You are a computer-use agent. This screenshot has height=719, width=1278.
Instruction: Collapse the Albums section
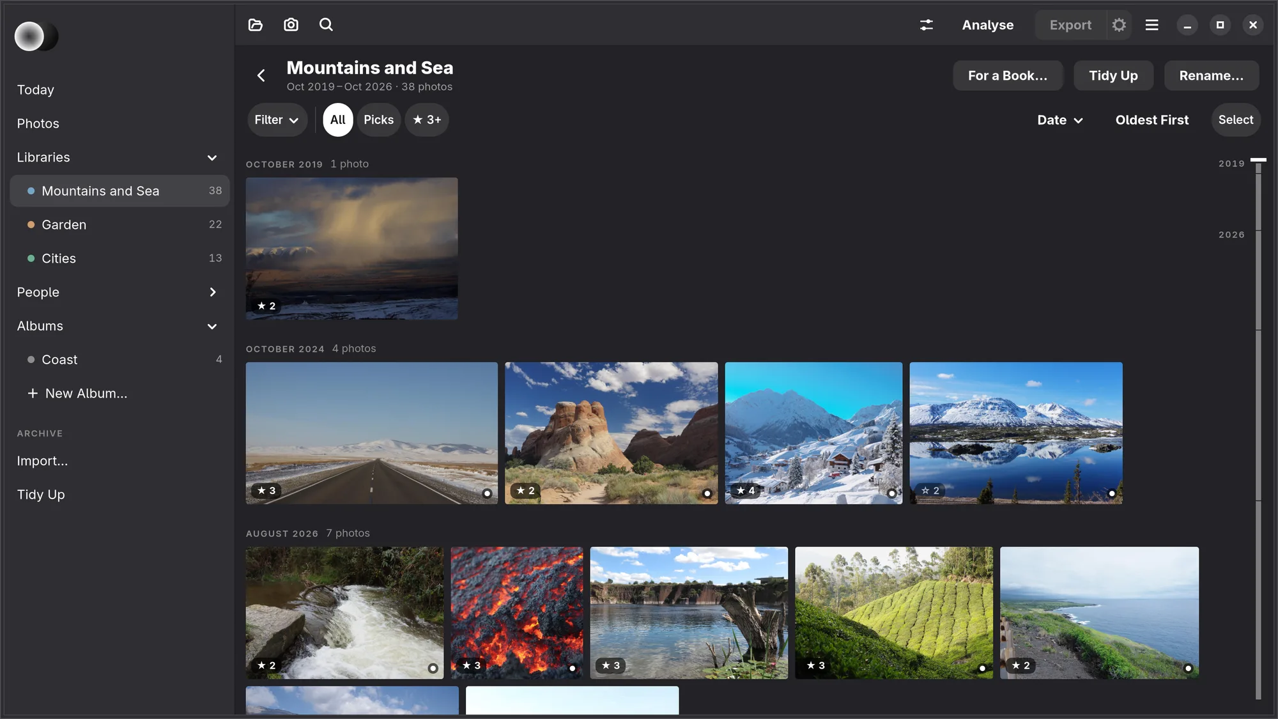(x=212, y=326)
